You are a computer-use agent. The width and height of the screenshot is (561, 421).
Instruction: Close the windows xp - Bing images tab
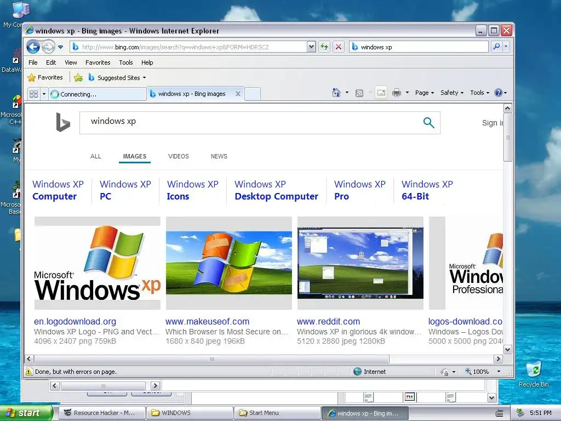(x=238, y=94)
